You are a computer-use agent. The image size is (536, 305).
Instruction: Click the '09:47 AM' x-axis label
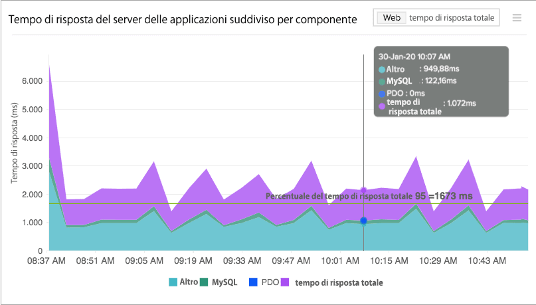(x=291, y=261)
